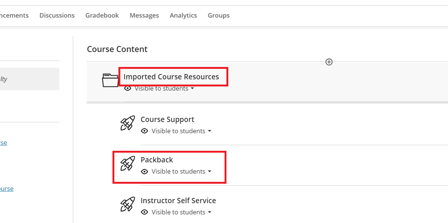This screenshot has height=223, width=448.
Task: Click the plus circle add-content icon
Action: [x=329, y=62]
